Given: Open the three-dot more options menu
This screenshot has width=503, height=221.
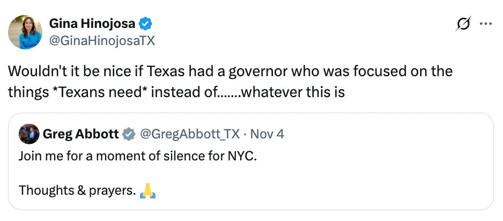Looking at the screenshot, I should coord(485,24).
